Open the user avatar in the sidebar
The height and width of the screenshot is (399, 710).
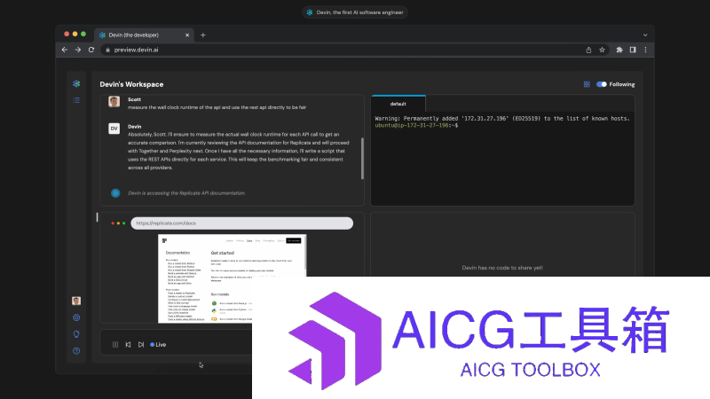76,301
